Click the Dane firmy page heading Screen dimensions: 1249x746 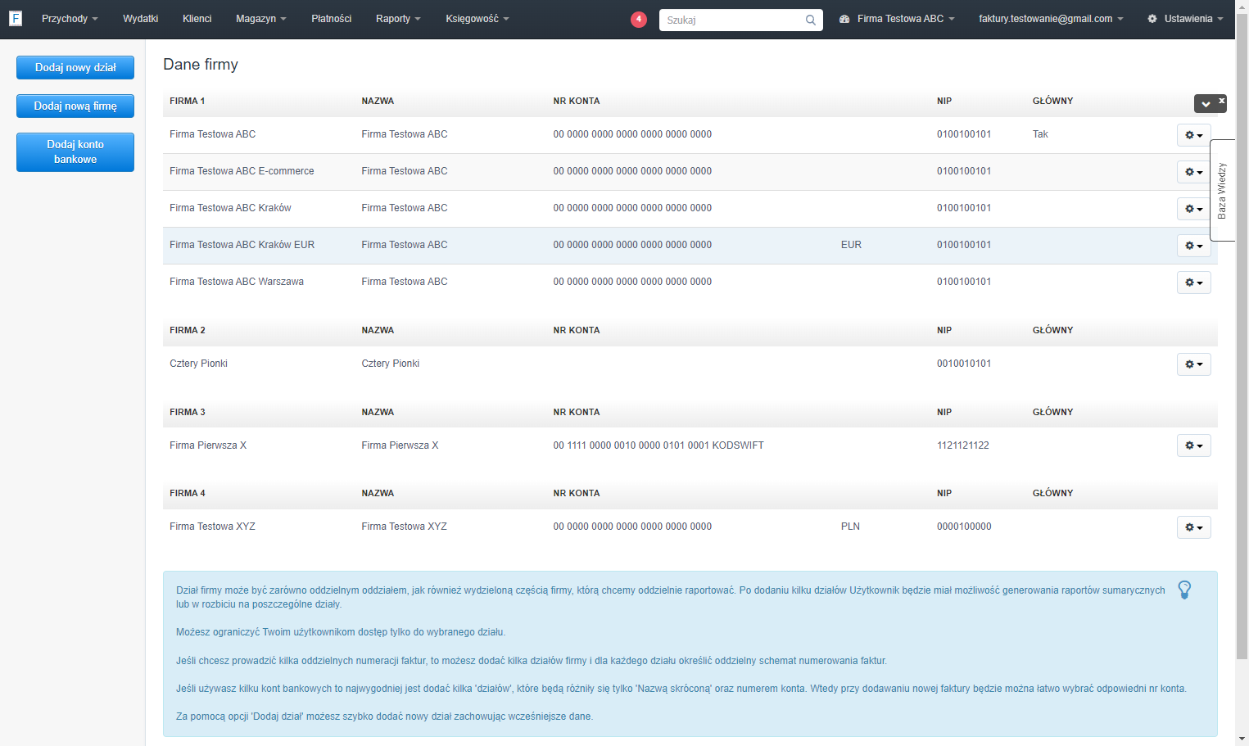201,65
